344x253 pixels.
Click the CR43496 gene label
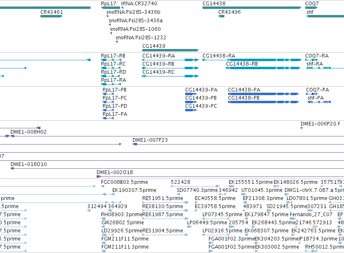230,12
